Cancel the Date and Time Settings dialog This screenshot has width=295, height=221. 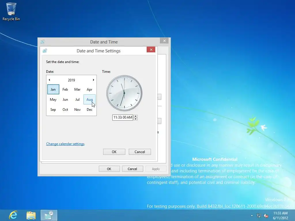pos(140,152)
